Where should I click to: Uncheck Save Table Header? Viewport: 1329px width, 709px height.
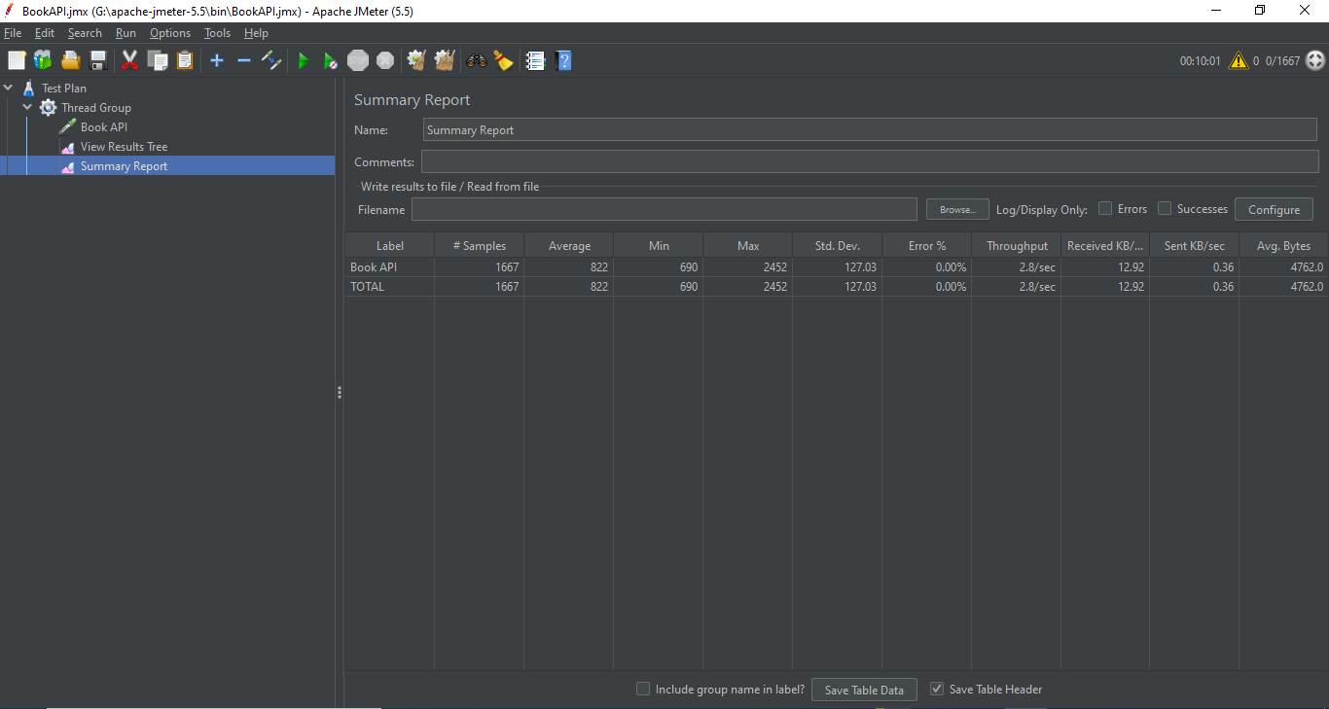pos(936,689)
